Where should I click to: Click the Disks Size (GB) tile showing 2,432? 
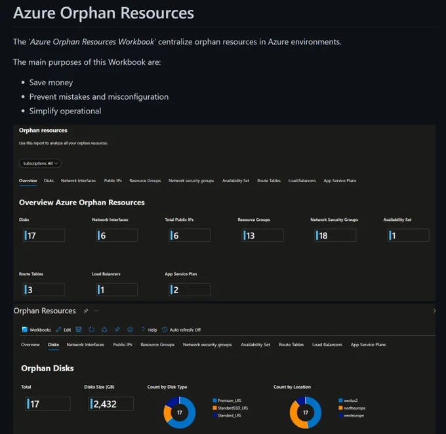coord(111,404)
